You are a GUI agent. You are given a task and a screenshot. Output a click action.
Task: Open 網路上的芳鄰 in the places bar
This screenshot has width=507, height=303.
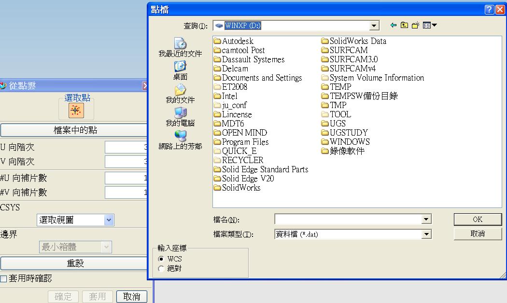pyautogui.click(x=180, y=140)
